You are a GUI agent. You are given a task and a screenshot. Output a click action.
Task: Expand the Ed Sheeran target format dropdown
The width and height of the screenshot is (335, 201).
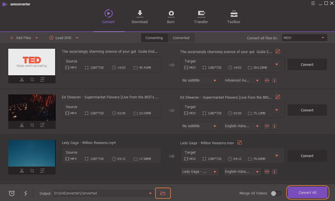[x=277, y=110]
